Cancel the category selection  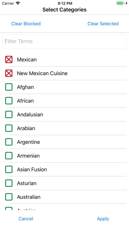pyautogui.click(x=26, y=219)
